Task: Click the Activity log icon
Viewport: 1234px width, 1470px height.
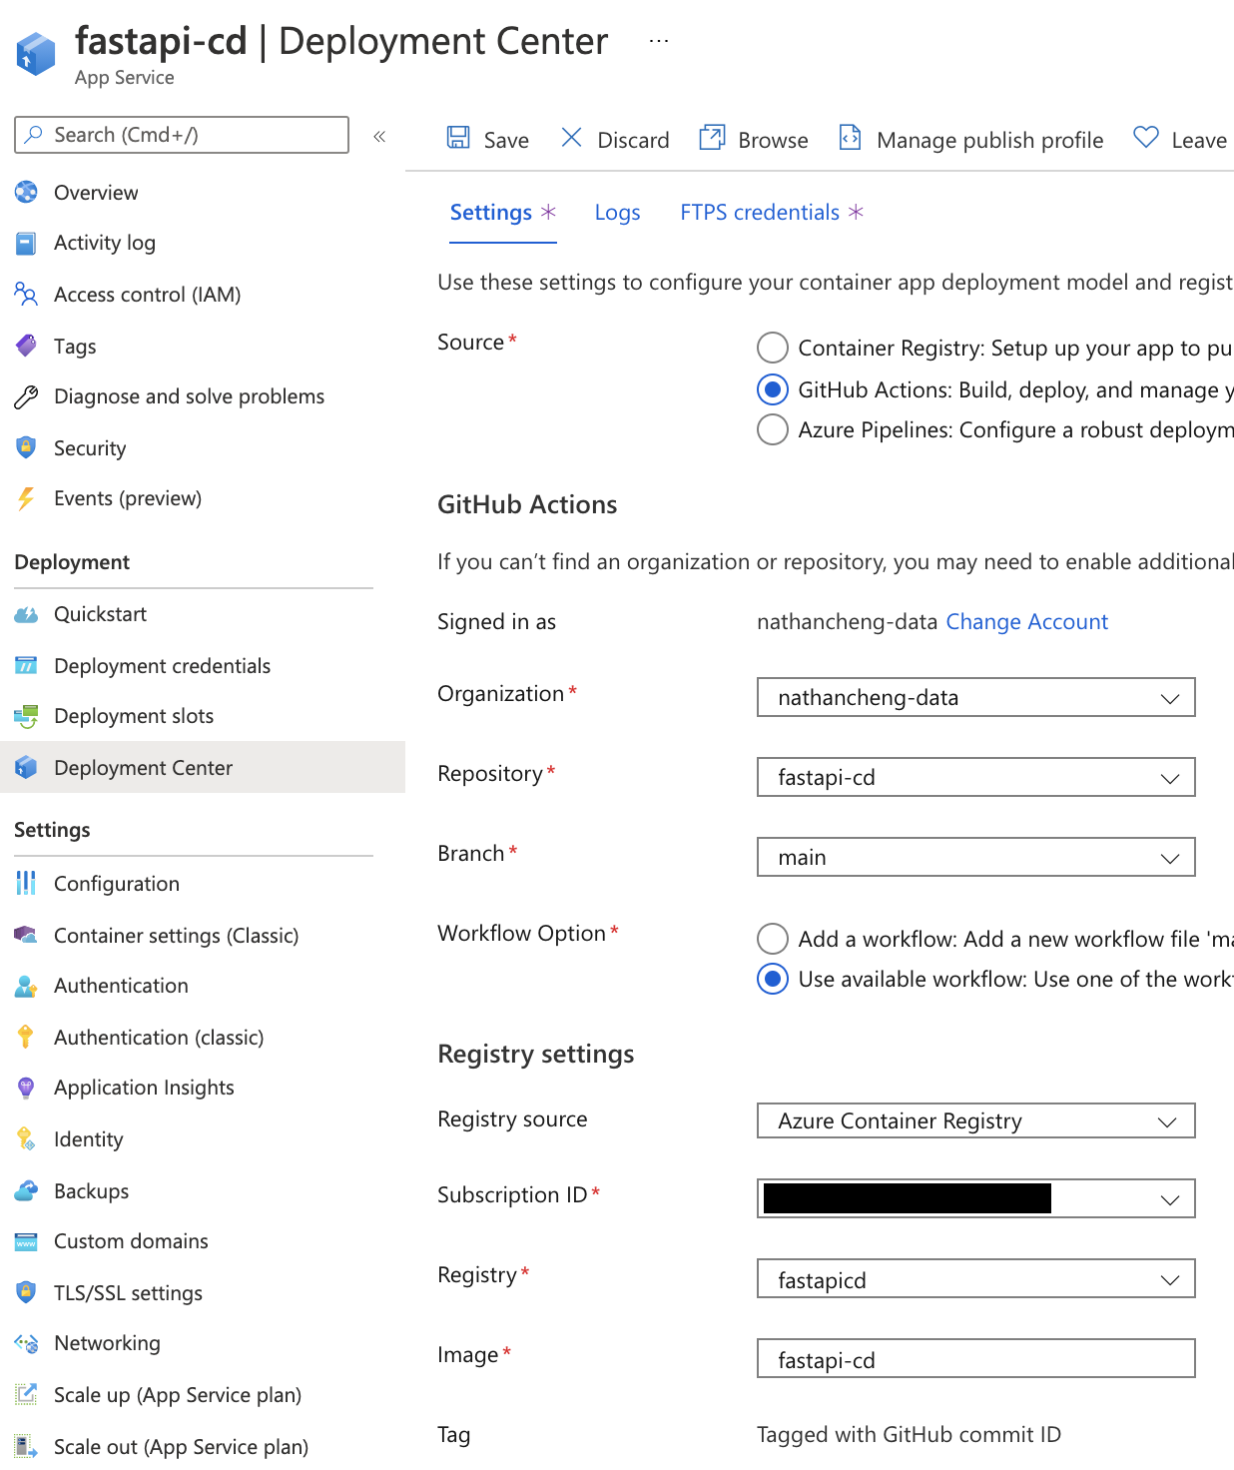Action: [x=26, y=243]
